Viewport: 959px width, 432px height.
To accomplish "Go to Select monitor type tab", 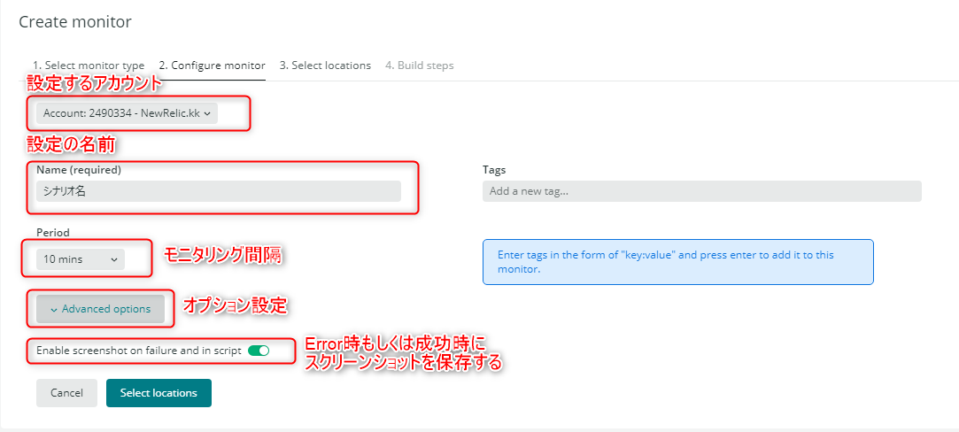I will 89,66.
